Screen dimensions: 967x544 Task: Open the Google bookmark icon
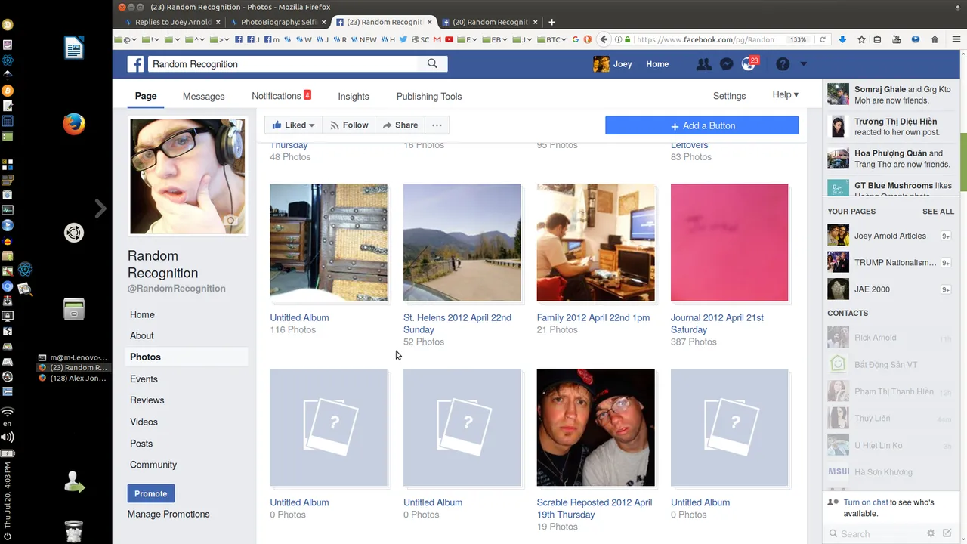click(x=576, y=39)
